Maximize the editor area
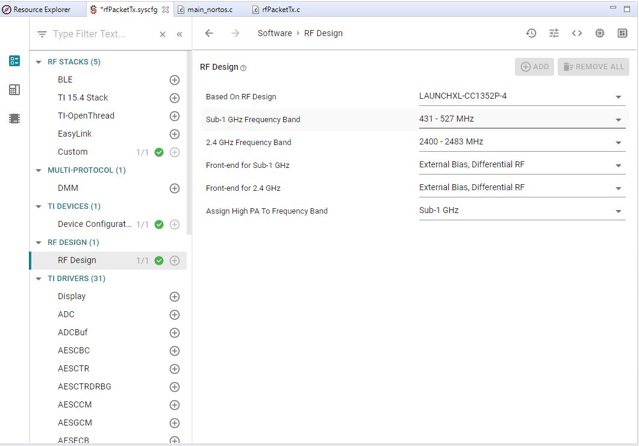The width and height of the screenshot is (639, 446). [627, 8]
